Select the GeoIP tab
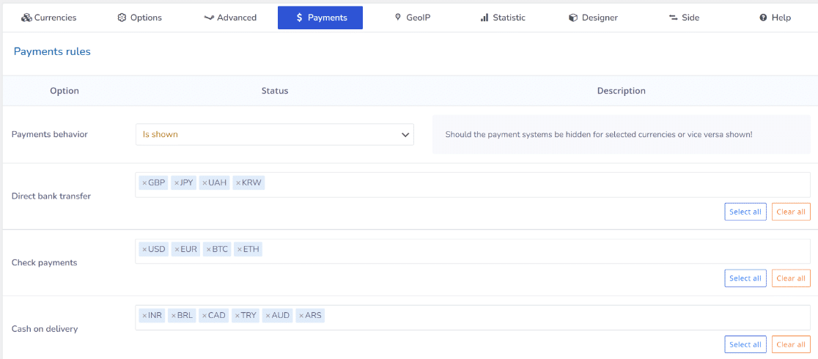Image resolution: width=818 pixels, height=359 pixels. coord(413,18)
